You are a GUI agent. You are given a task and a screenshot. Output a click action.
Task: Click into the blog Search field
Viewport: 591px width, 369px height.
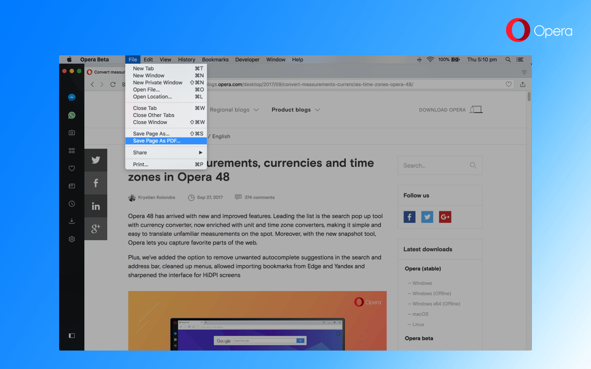coord(433,166)
